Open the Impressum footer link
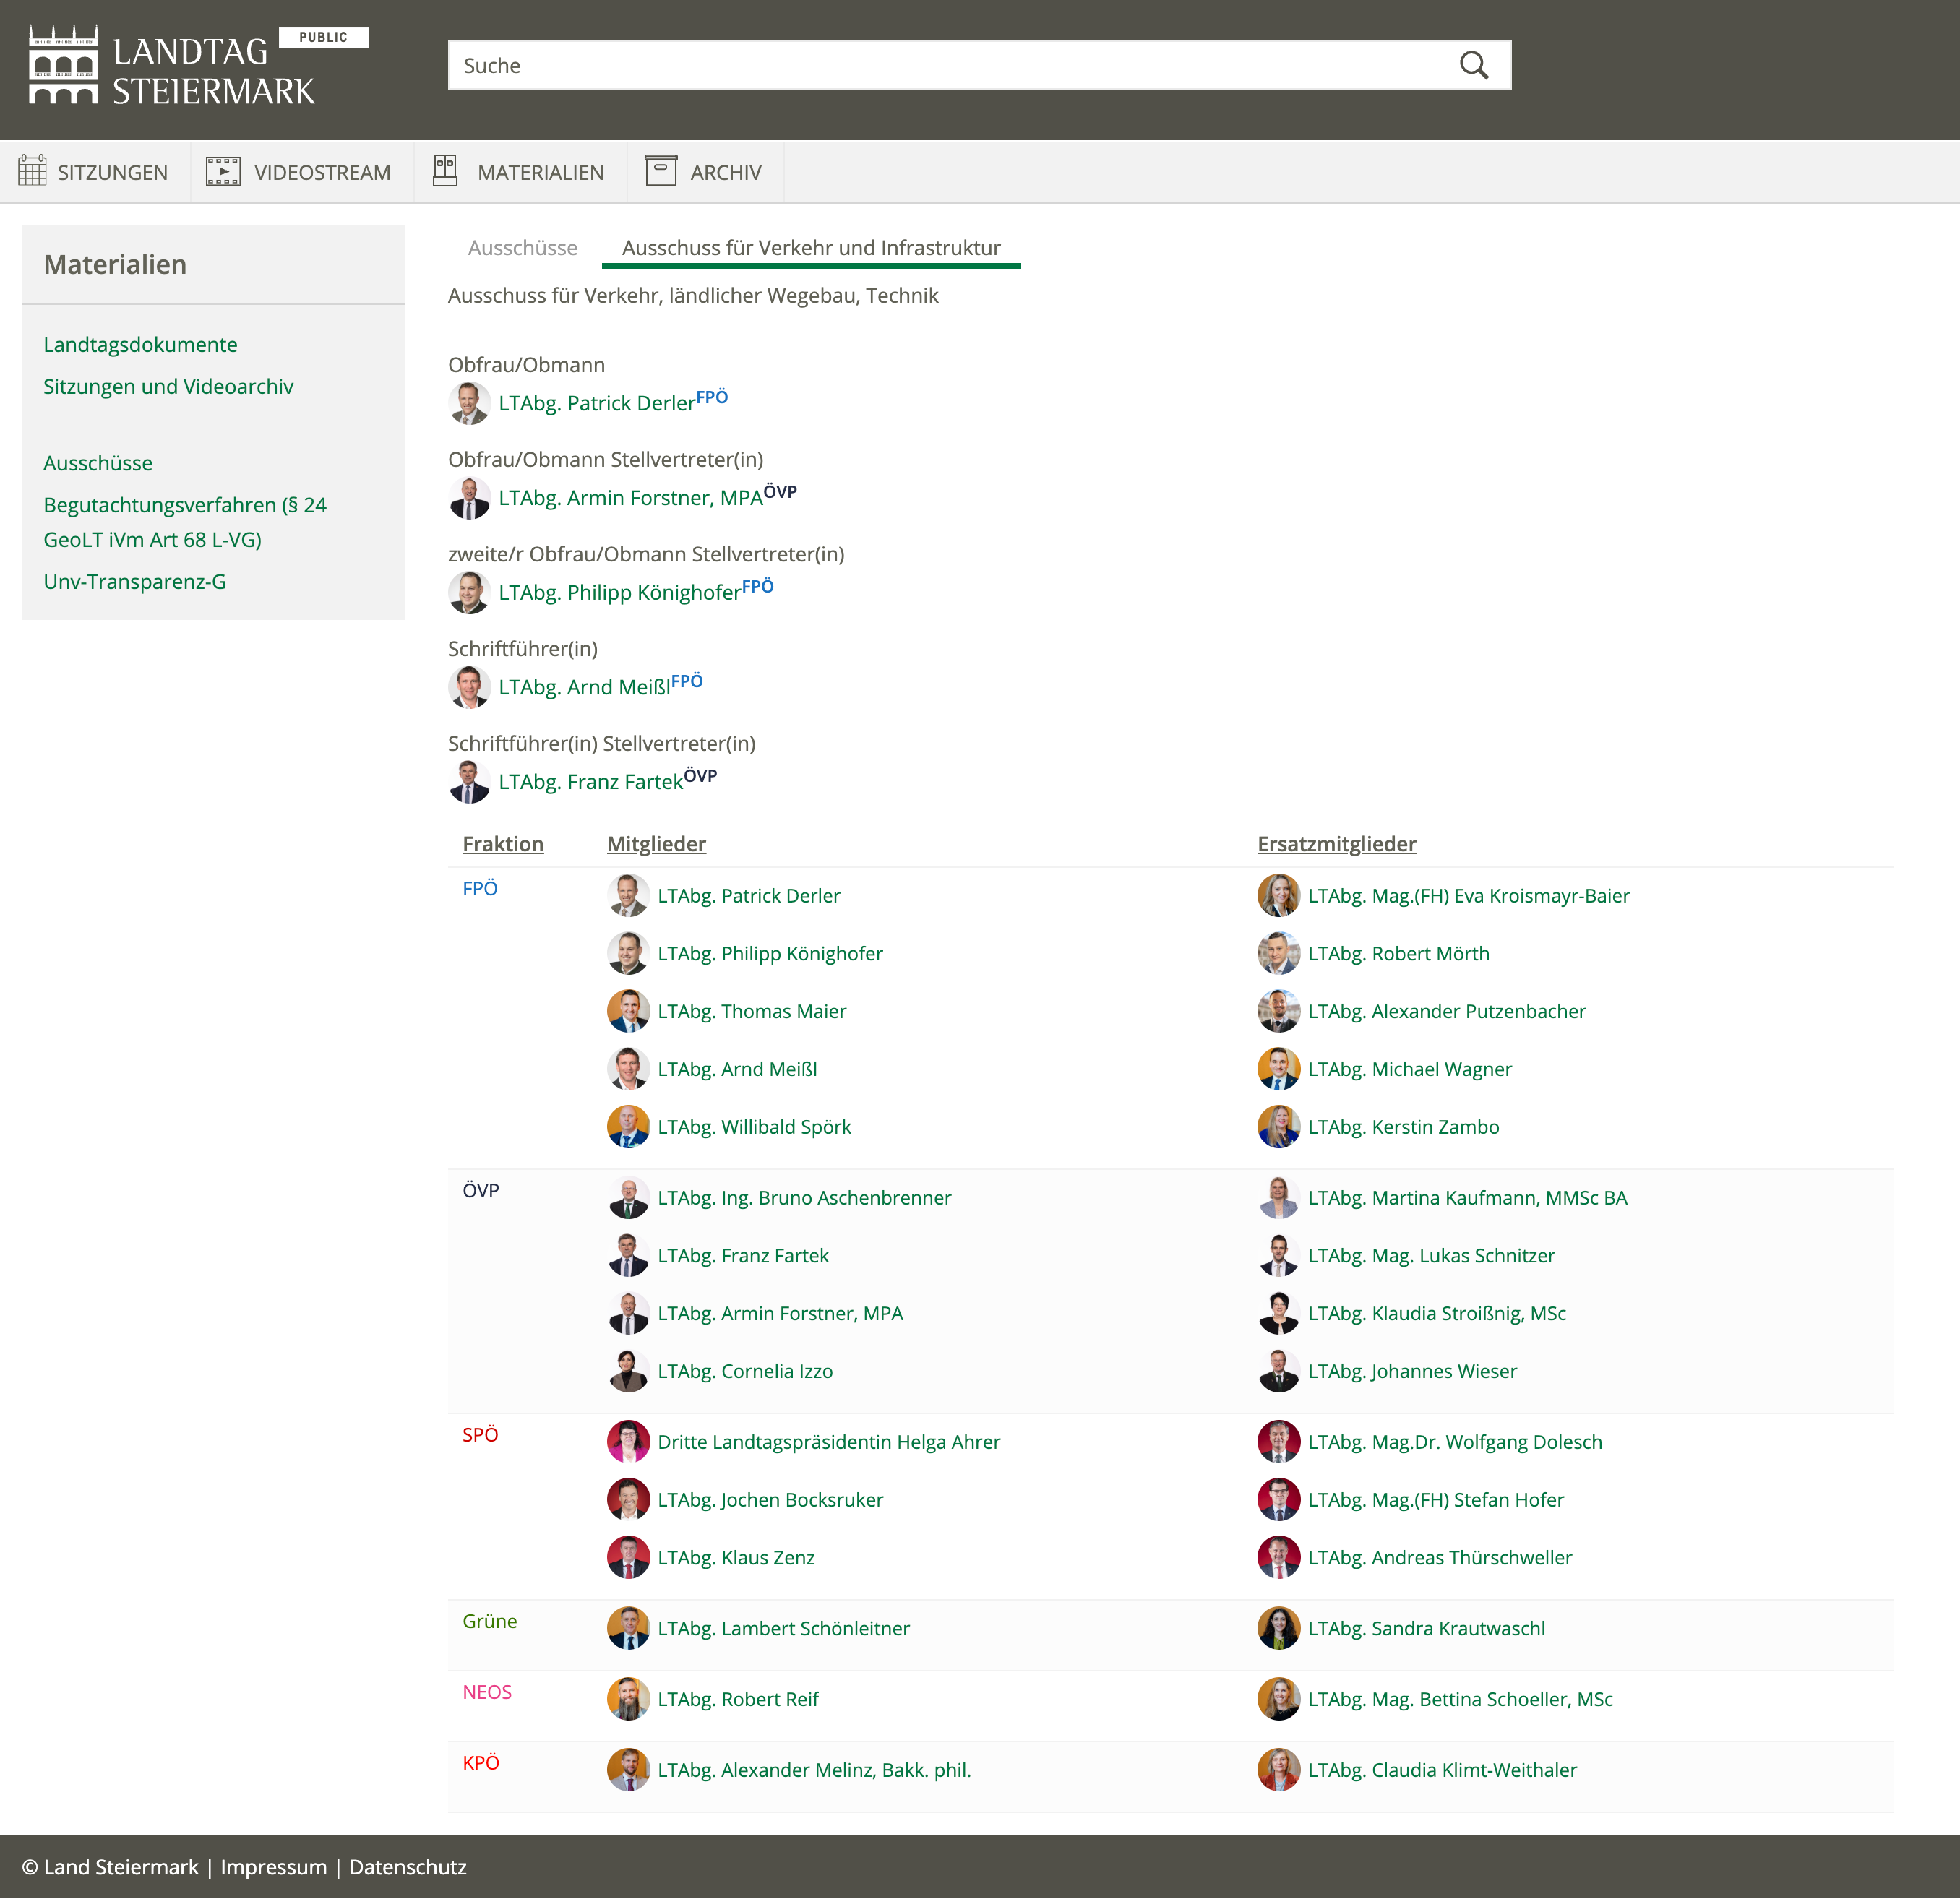Screen dimensions: 1960x1899 pyautogui.click(x=273, y=1867)
